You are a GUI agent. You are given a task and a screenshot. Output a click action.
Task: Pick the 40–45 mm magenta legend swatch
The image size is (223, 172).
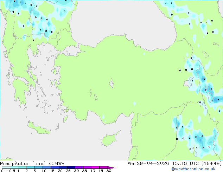coord(95,167)
